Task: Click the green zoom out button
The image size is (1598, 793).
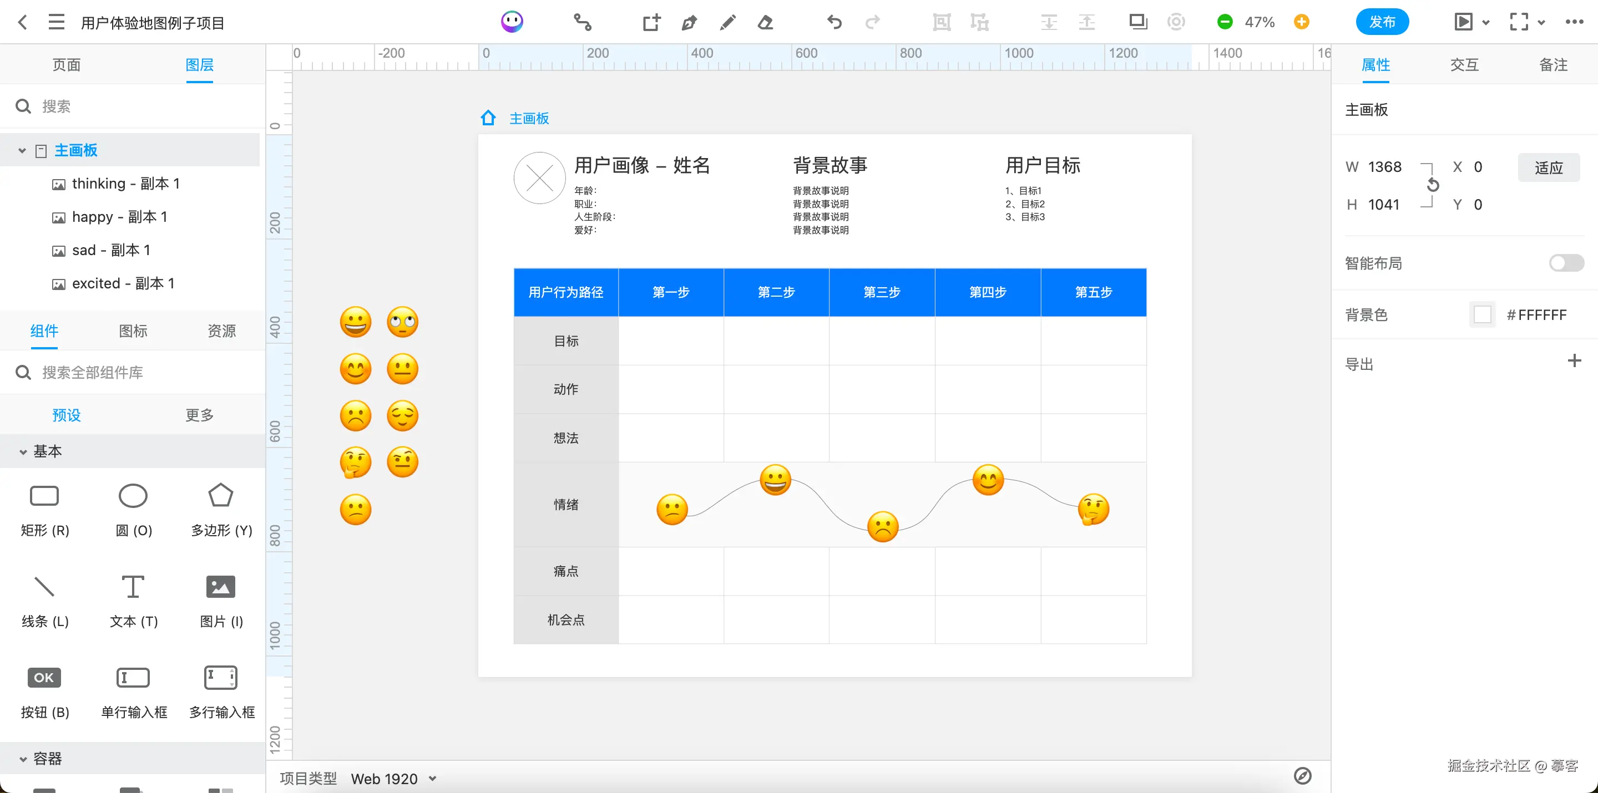Action: [x=1225, y=22]
